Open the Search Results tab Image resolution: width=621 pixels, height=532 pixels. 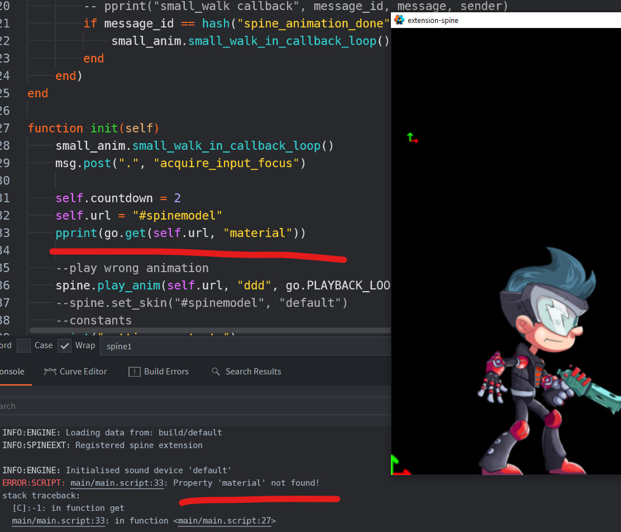coord(246,372)
